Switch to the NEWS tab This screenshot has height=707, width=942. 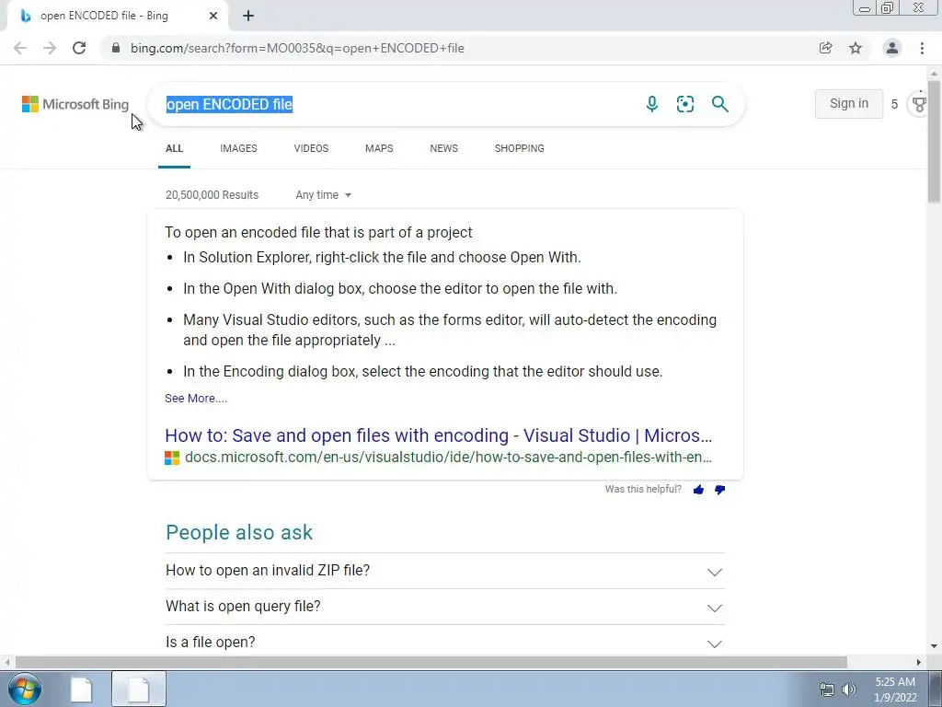point(444,148)
